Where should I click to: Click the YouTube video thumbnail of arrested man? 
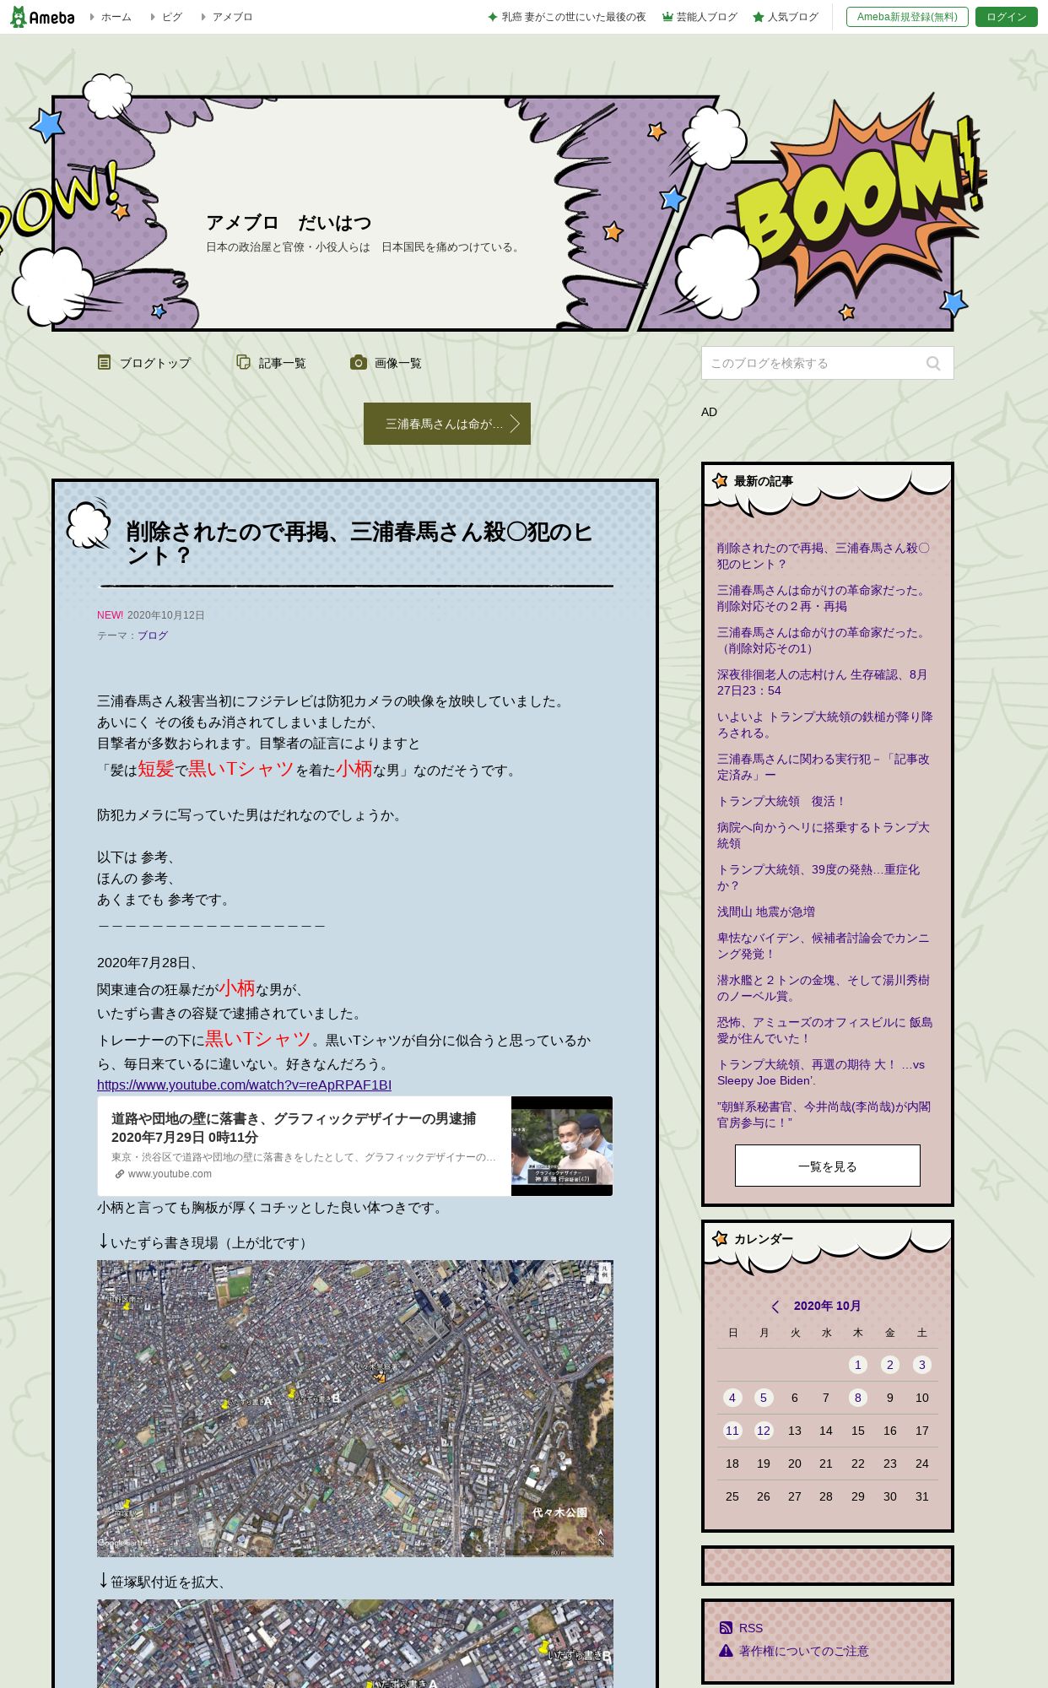point(562,1146)
